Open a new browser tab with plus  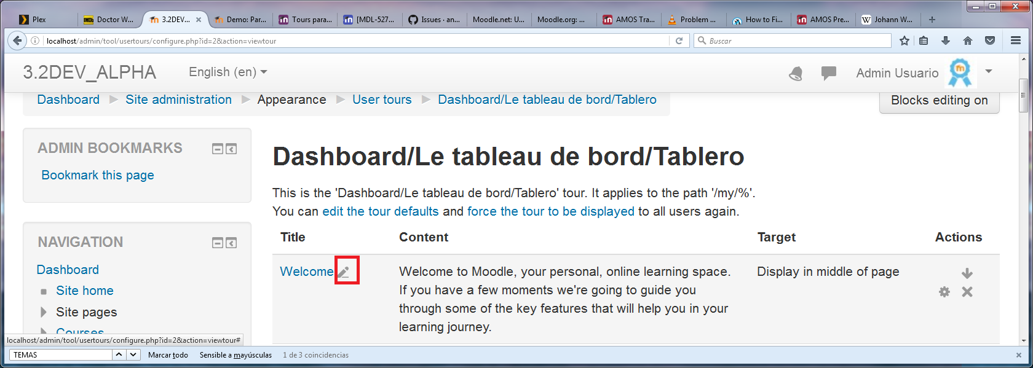932,20
